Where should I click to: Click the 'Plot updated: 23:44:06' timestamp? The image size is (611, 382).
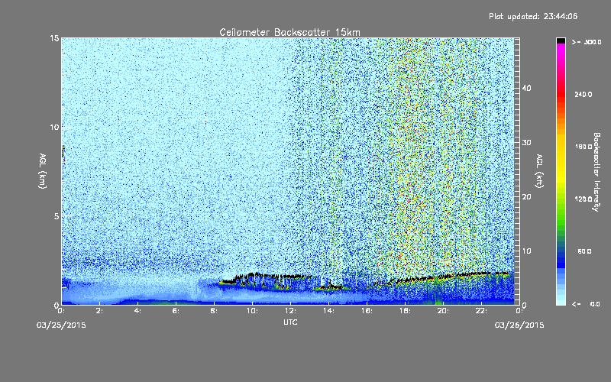533,16
